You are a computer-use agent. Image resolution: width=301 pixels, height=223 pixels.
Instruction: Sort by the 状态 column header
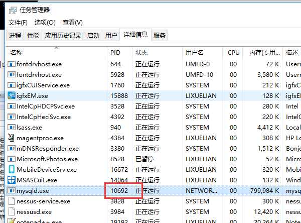(x=157, y=52)
